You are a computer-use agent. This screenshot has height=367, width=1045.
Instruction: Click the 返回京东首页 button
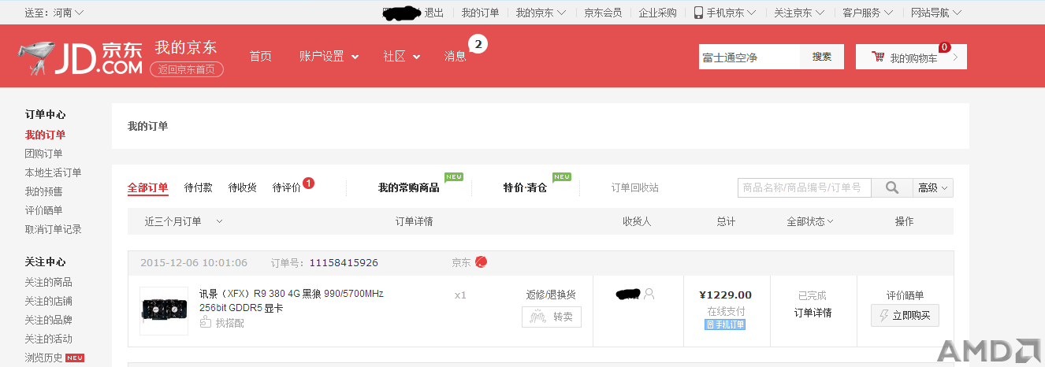187,69
